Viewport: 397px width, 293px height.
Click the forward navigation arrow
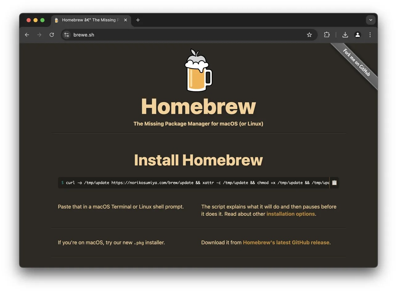(39, 35)
